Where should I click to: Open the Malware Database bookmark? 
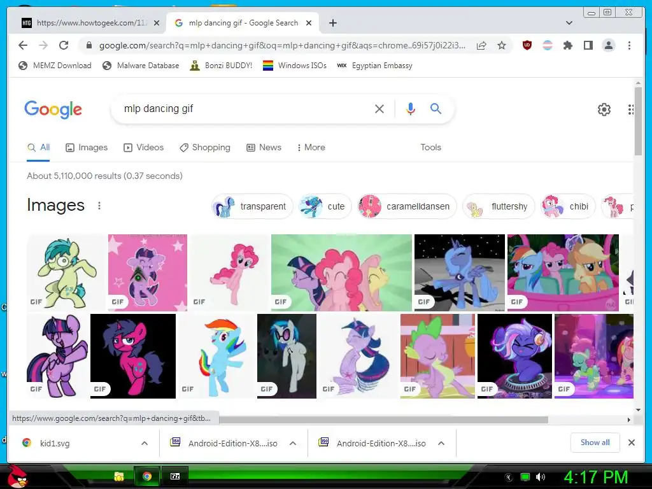point(141,66)
